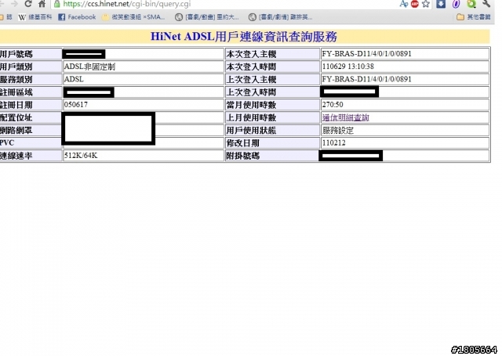Click the 用戶類別 label cell
This screenshot has height=356, width=502.
31,67
